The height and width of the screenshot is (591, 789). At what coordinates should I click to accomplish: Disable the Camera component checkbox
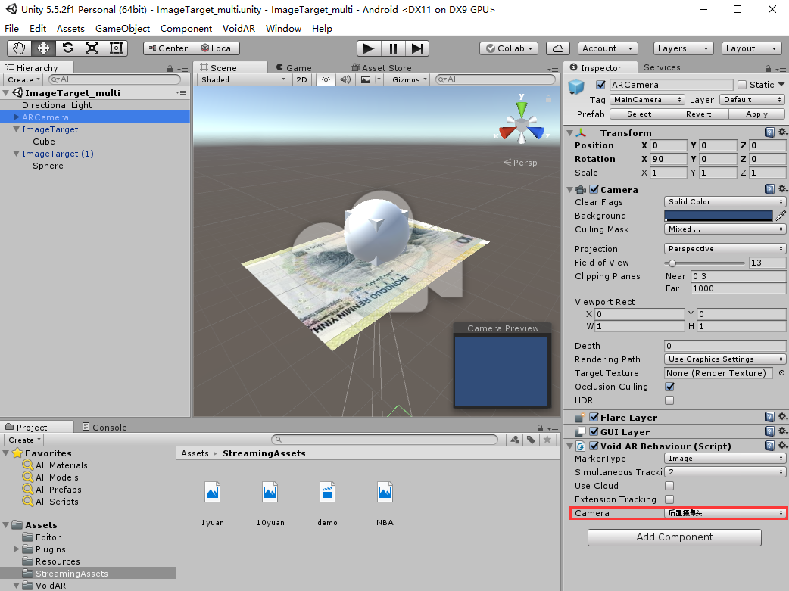(594, 190)
